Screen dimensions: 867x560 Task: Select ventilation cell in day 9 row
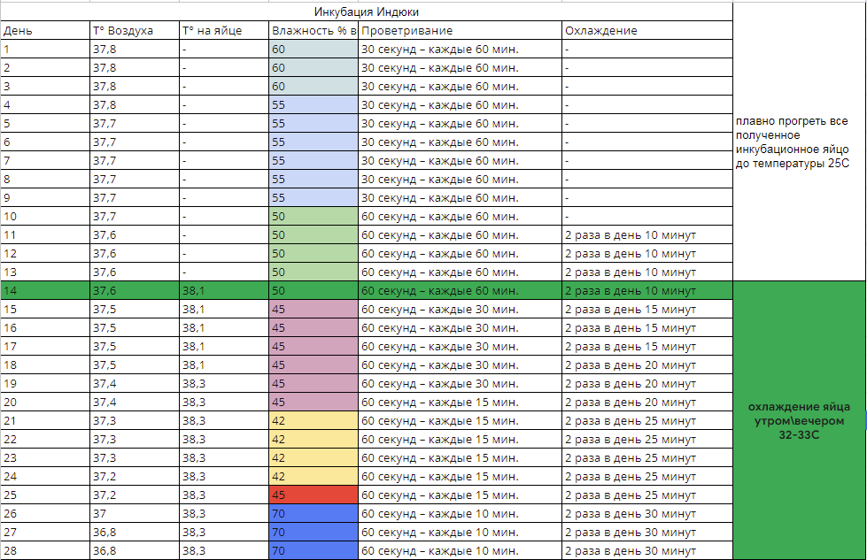click(x=460, y=197)
